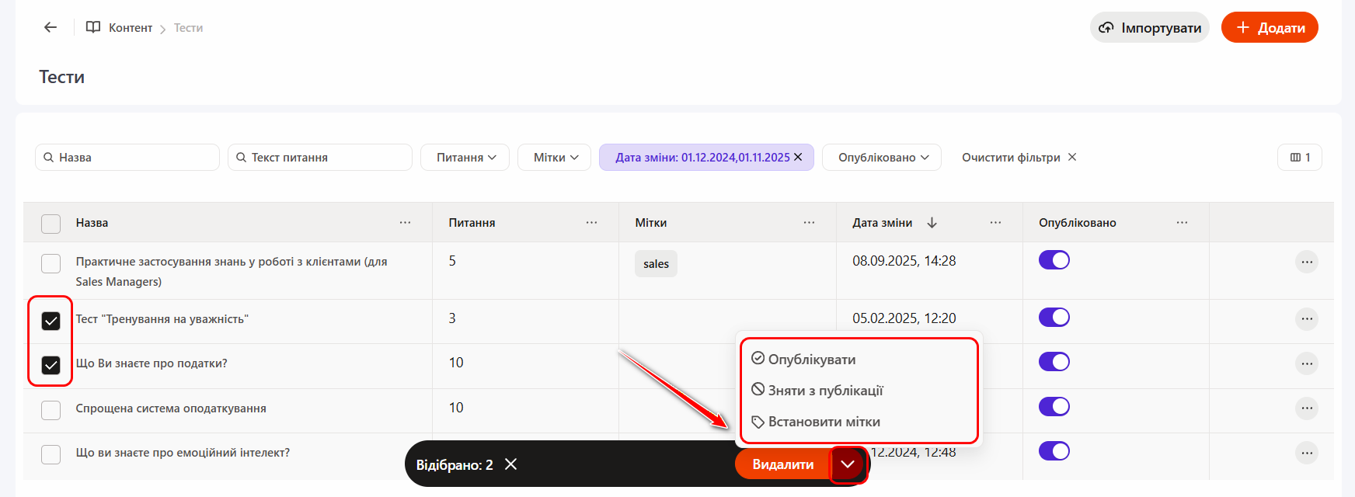Remove the date change filter with X
Image resolution: width=1355 pixels, height=497 pixels.
[798, 157]
